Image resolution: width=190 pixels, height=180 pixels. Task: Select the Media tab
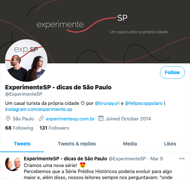coord(130,144)
